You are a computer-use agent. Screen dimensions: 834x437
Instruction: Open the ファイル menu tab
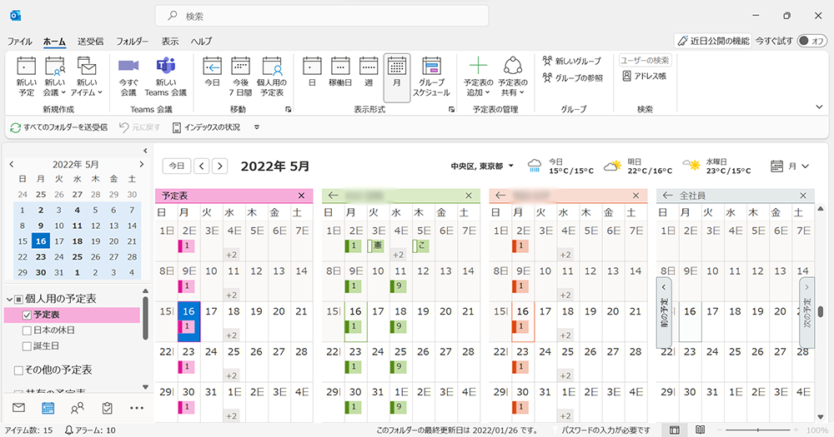[x=20, y=41]
